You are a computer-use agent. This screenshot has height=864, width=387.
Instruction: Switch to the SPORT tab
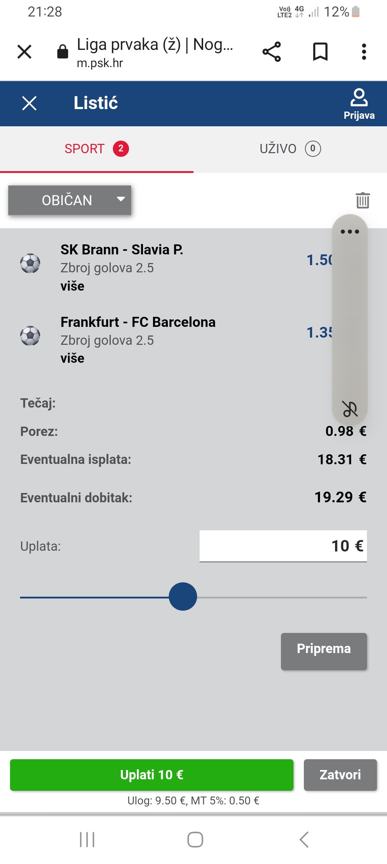pyautogui.click(x=96, y=149)
